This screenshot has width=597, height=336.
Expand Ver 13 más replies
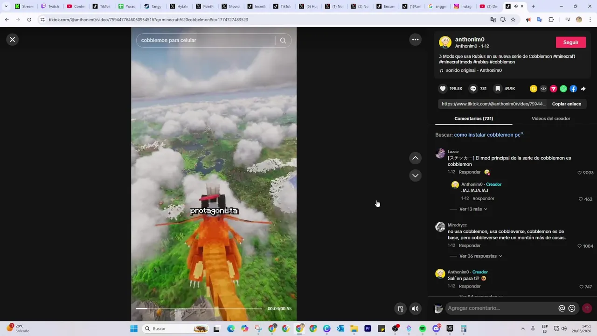click(x=473, y=209)
